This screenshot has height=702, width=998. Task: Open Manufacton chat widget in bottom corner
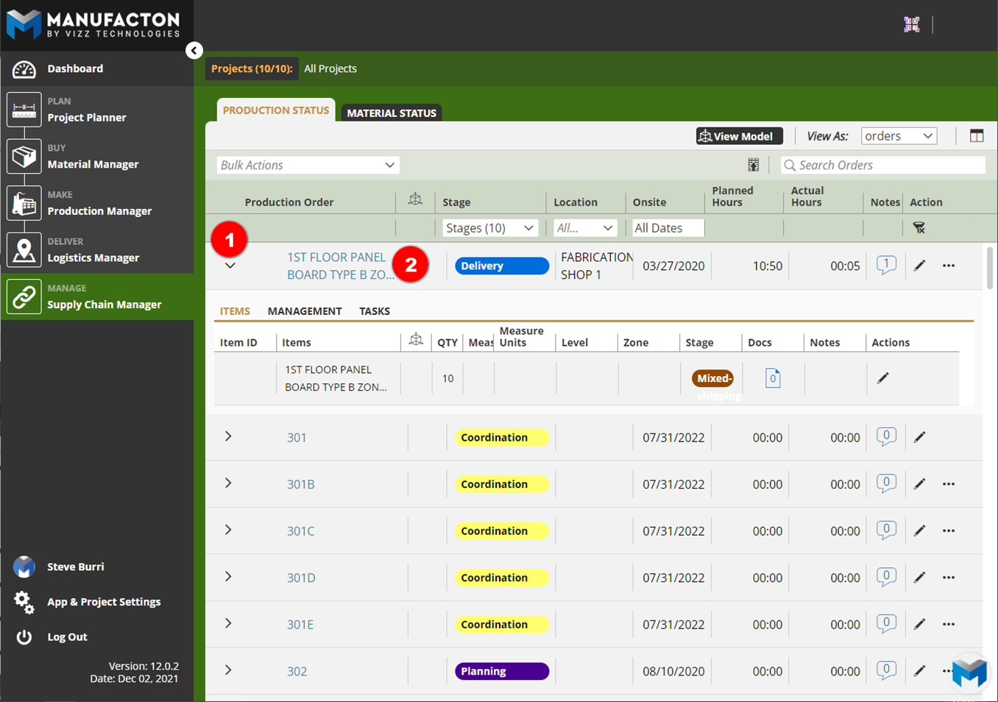pyautogui.click(x=969, y=671)
